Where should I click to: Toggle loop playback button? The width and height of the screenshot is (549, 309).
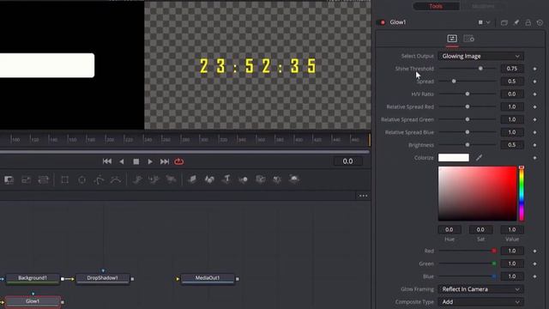coord(179,161)
